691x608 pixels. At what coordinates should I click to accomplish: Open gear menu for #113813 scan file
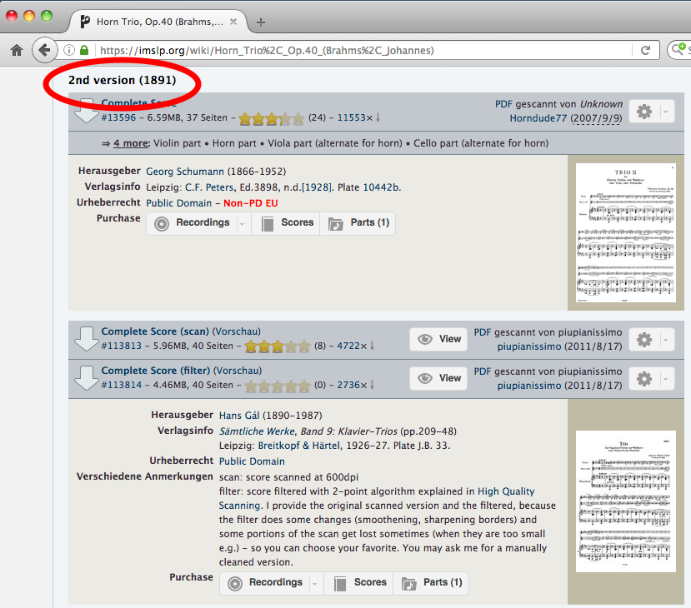pyautogui.click(x=650, y=339)
